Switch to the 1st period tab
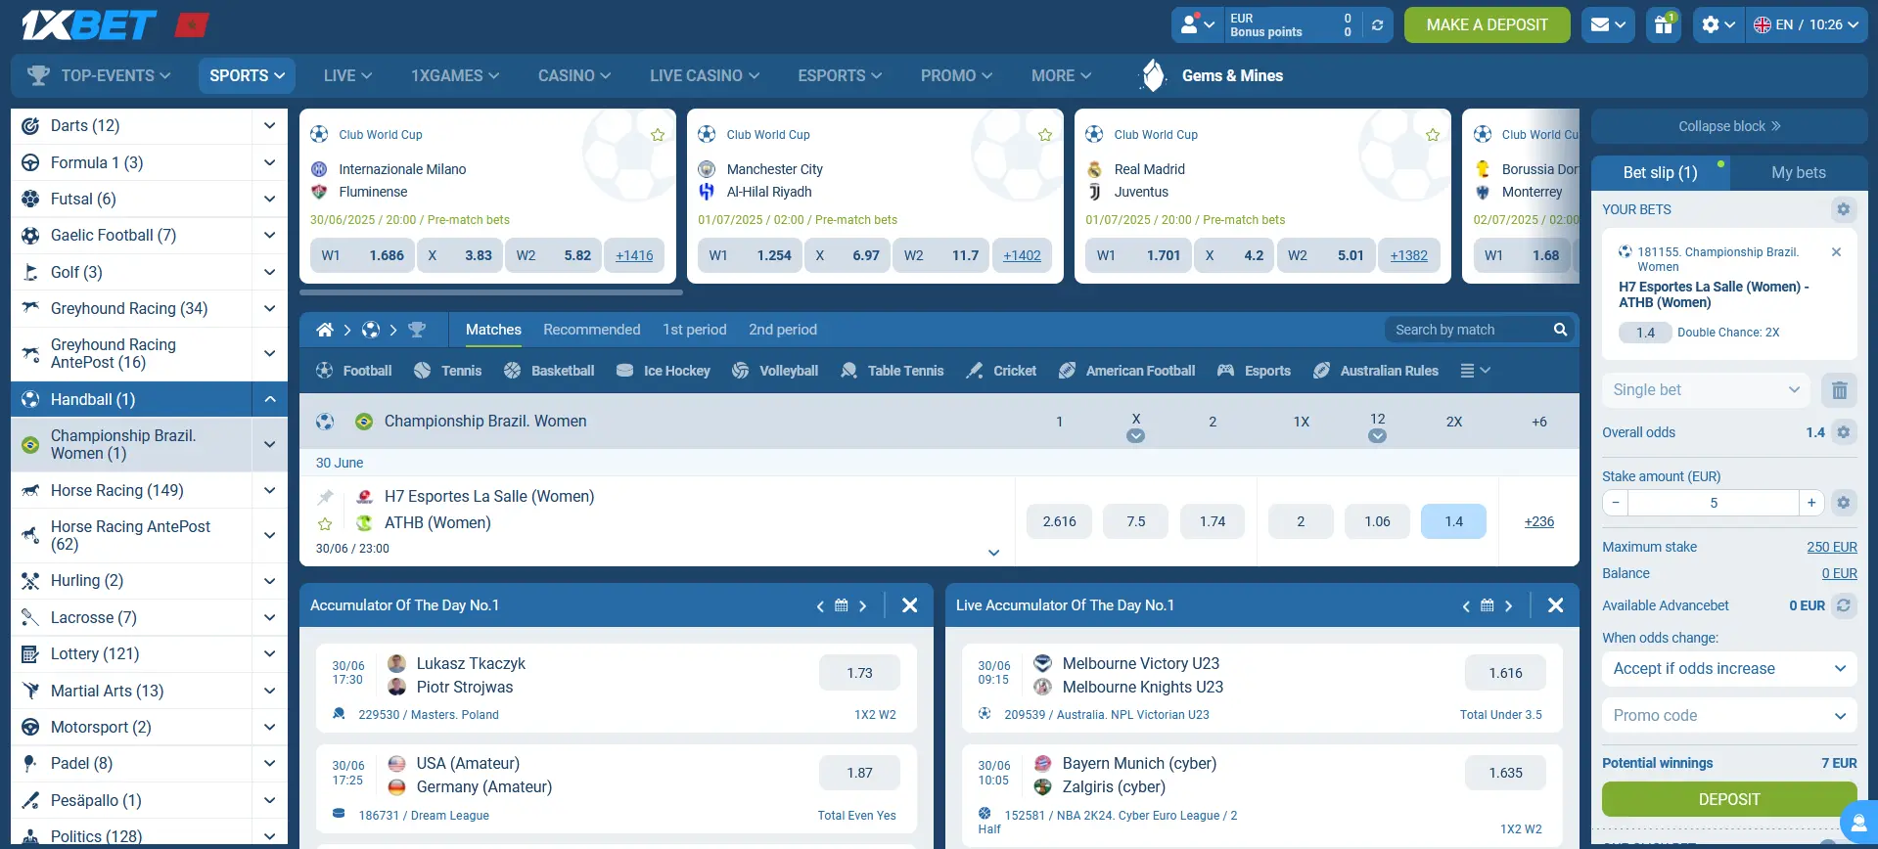Screen dimensions: 1878x849 (695, 330)
